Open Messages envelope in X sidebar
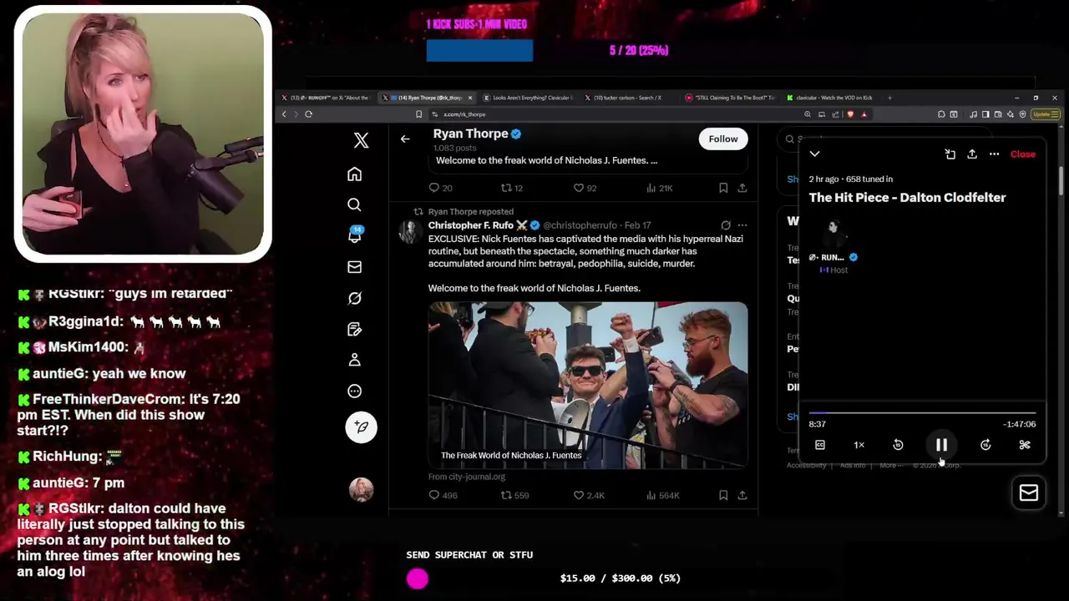This screenshot has height=601, width=1069. (x=354, y=267)
